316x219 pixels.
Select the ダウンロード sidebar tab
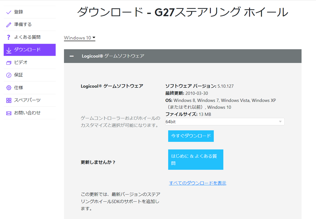pyautogui.click(x=29, y=50)
